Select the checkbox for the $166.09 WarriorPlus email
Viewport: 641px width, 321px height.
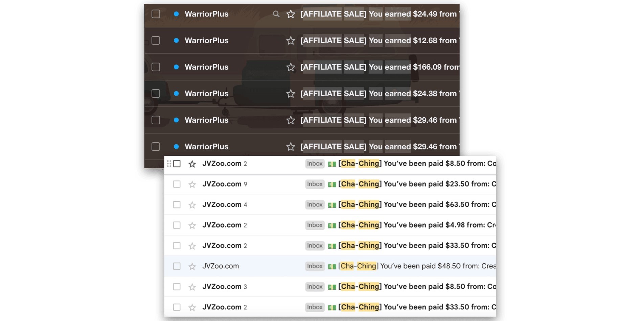click(x=156, y=67)
